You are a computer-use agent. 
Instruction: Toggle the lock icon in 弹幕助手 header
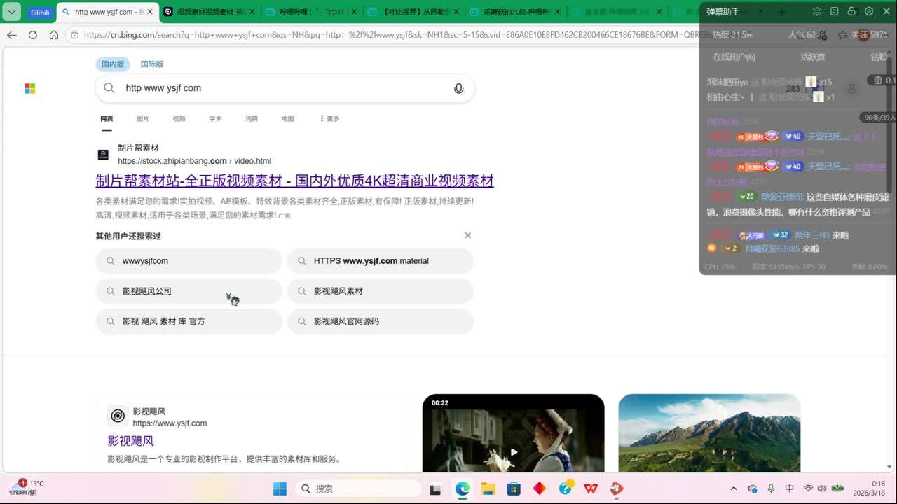851,12
